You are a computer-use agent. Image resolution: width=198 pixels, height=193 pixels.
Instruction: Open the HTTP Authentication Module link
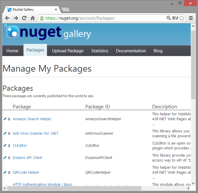point(43,184)
